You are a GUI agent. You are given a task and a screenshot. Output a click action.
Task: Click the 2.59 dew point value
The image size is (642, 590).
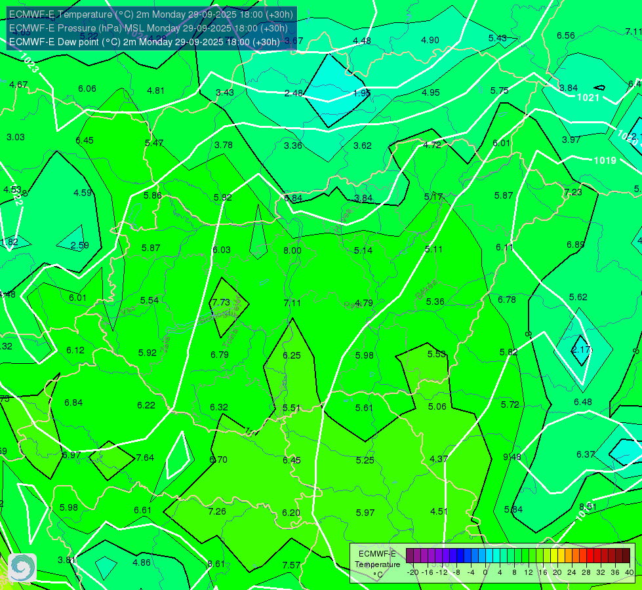coord(80,245)
